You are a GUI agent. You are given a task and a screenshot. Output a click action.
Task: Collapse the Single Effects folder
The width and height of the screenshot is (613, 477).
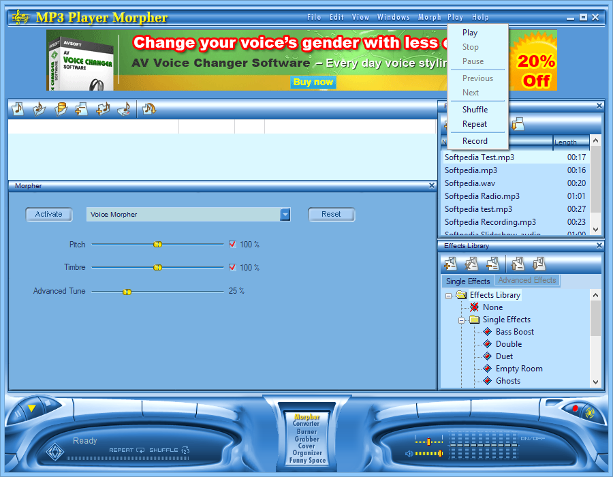coord(461,320)
